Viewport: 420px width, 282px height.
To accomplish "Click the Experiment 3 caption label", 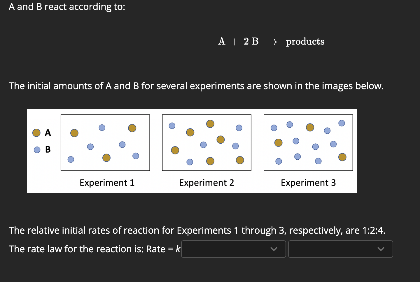I will tap(308, 183).
